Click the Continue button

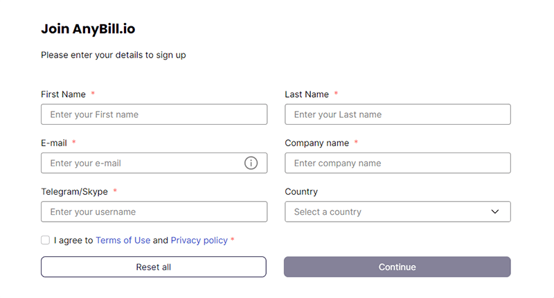[x=397, y=267]
